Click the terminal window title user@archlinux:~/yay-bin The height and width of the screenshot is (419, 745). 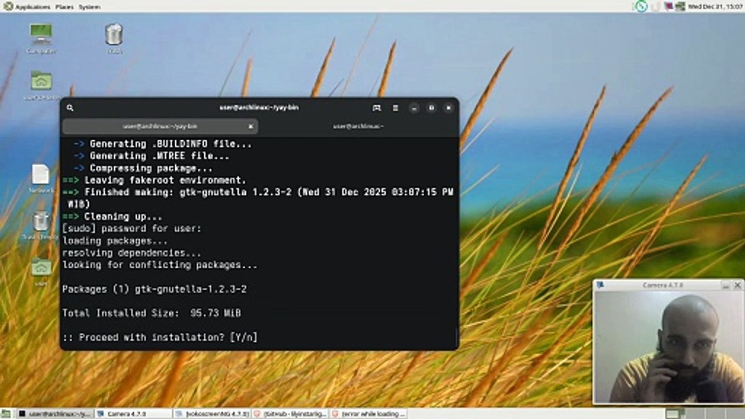click(x=259, y=108)
